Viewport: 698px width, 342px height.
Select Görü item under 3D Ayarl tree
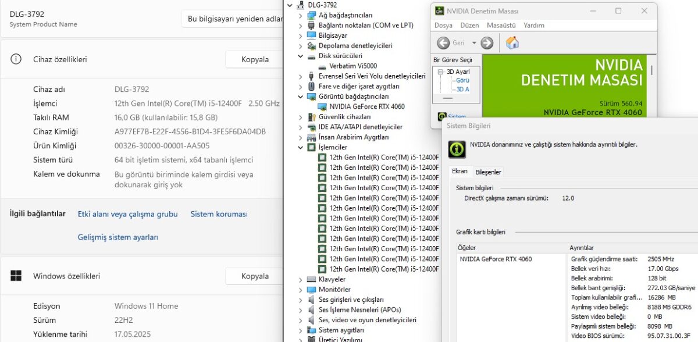tap(462, 80)
